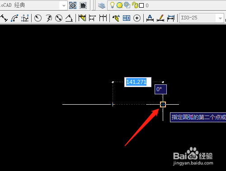Select the Diameter dimension tool
Screen dimensions: 226x171
tap(59, 18)
